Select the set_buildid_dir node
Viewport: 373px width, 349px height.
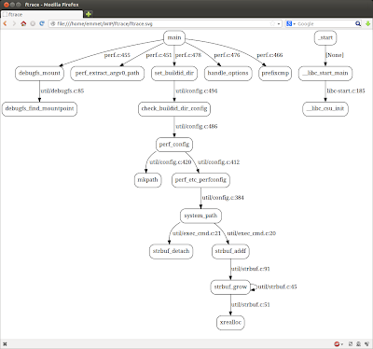coord(174,74)
